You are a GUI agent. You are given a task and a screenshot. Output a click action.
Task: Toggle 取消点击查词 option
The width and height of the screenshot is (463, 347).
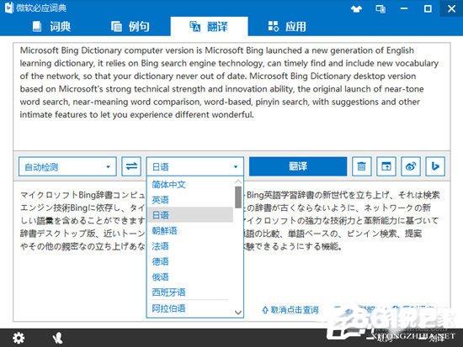[x=290, y=310]
